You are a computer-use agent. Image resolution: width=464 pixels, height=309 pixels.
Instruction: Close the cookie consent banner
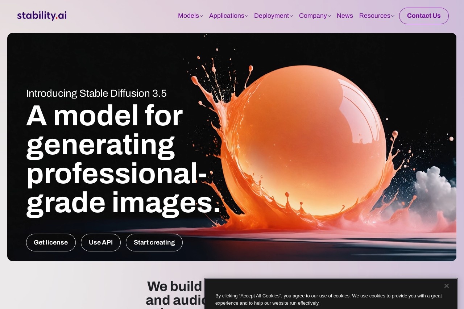coord(447,286)
